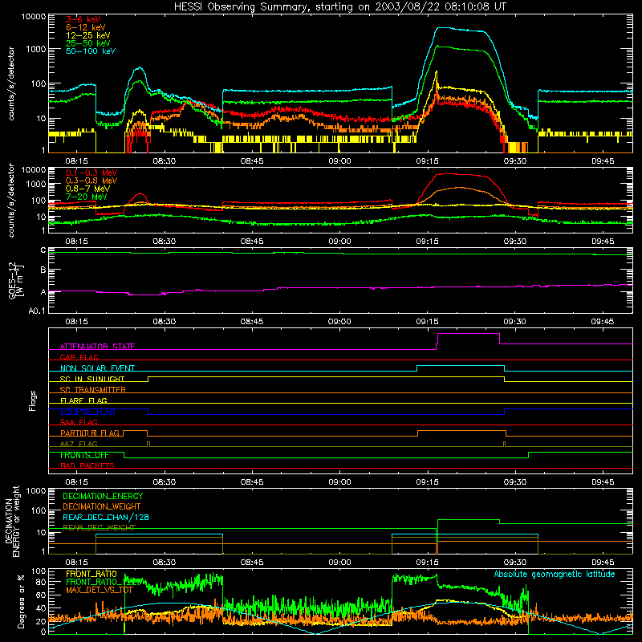Click 08:15 time label under decimation plot
The image size is (642, 642).
click(x=76, y=563)
